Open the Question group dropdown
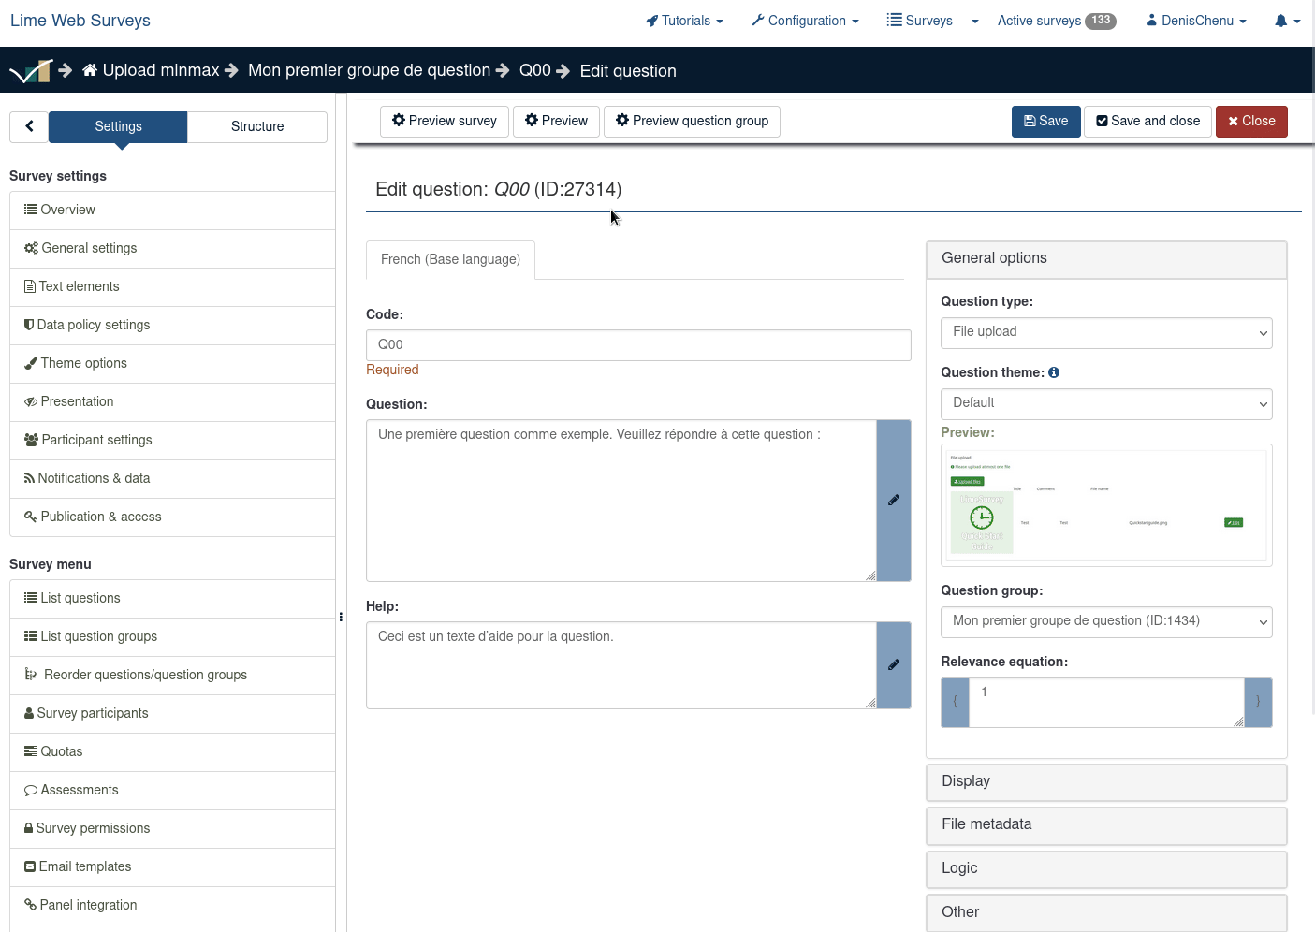Image resolution: width=1315 pixels, height=932 pixels. tap(1105, 621)
